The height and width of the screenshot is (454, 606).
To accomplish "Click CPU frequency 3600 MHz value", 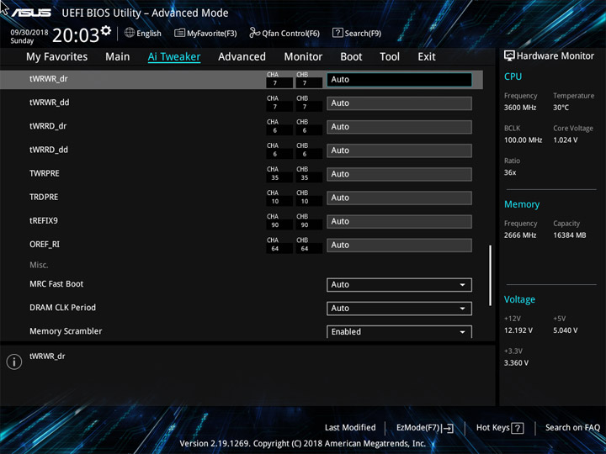I will pos(520,108).
